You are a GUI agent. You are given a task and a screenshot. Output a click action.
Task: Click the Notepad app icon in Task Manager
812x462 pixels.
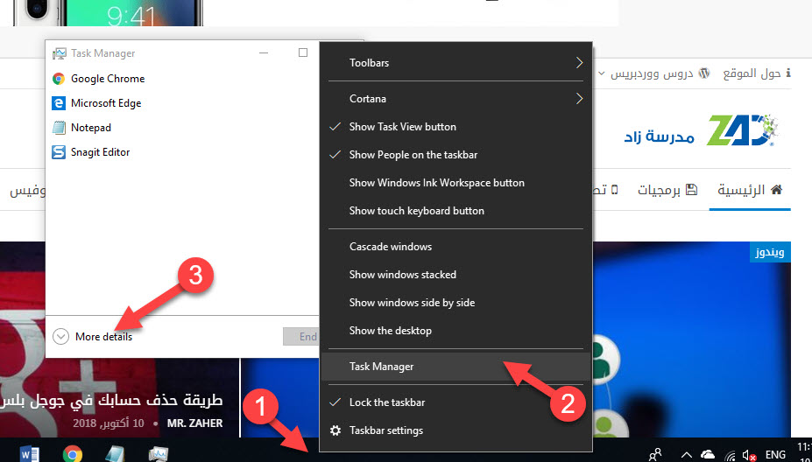click(59, 127)
